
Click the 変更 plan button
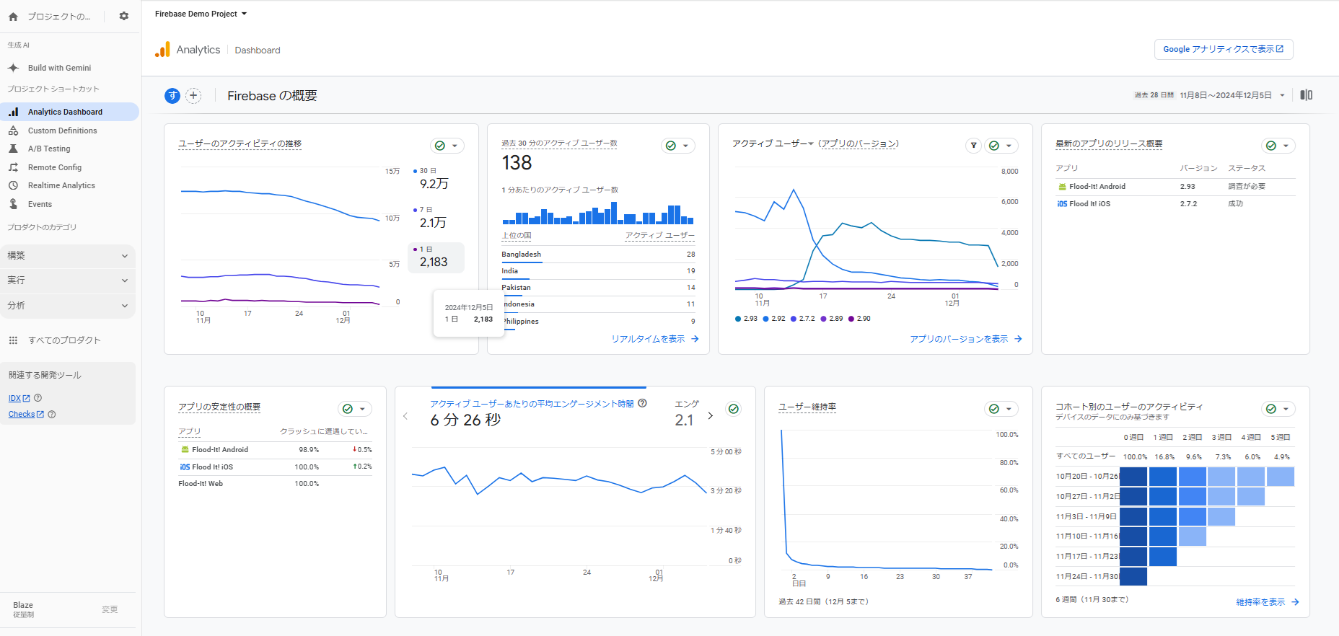[x=110, y=609]
